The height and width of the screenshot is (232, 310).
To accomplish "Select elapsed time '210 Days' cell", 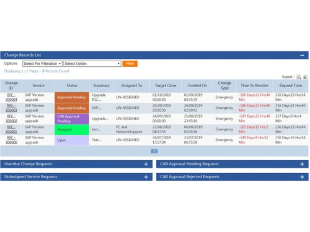I will coord(290,97).
